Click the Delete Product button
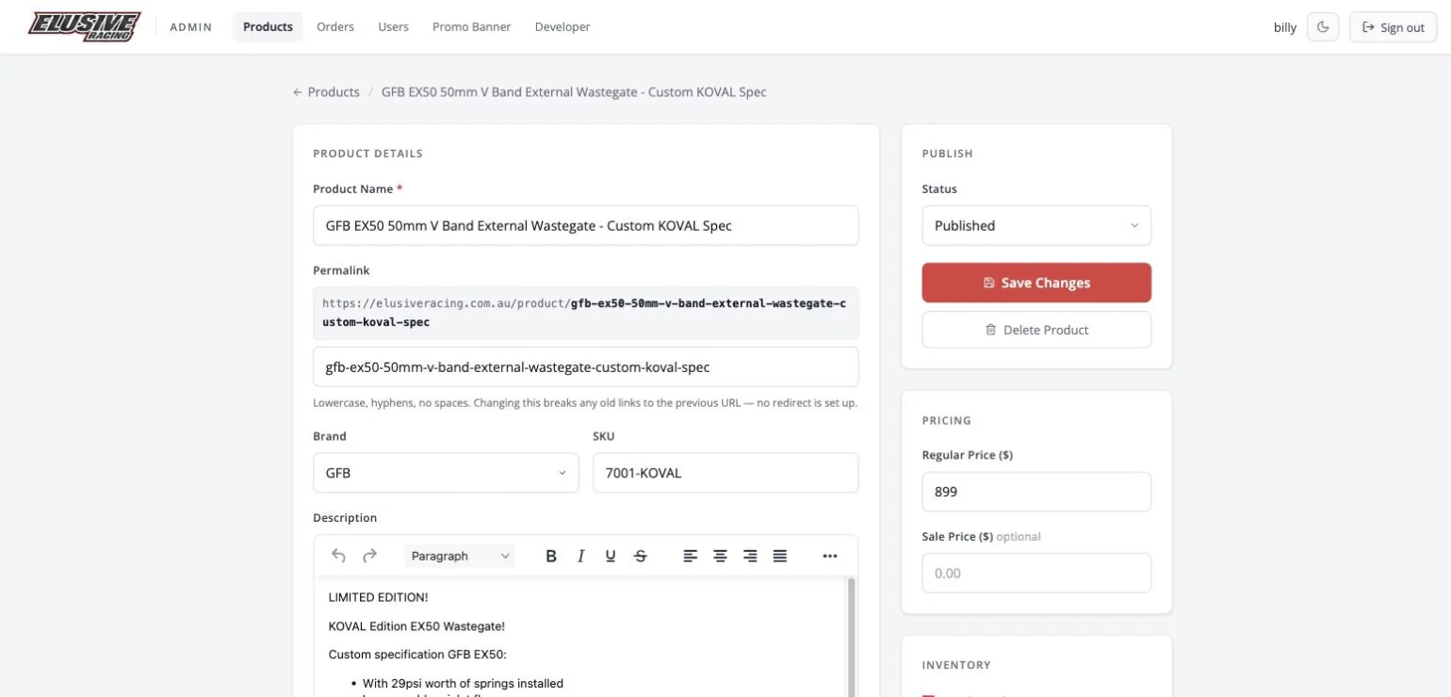The width and height of the screenshot is (1451, 697). 1036,330
